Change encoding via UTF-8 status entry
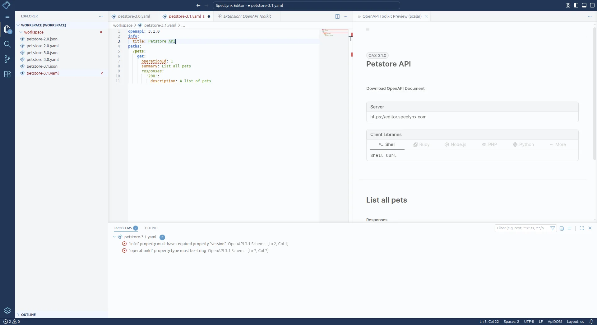This screenshot has width=597, height=325. click(529, 322)
